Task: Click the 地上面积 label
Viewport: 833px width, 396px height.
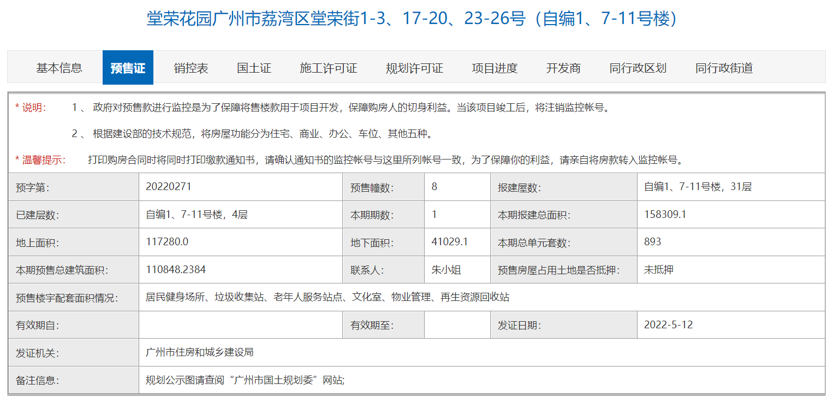Action: [x=38, y=243]
